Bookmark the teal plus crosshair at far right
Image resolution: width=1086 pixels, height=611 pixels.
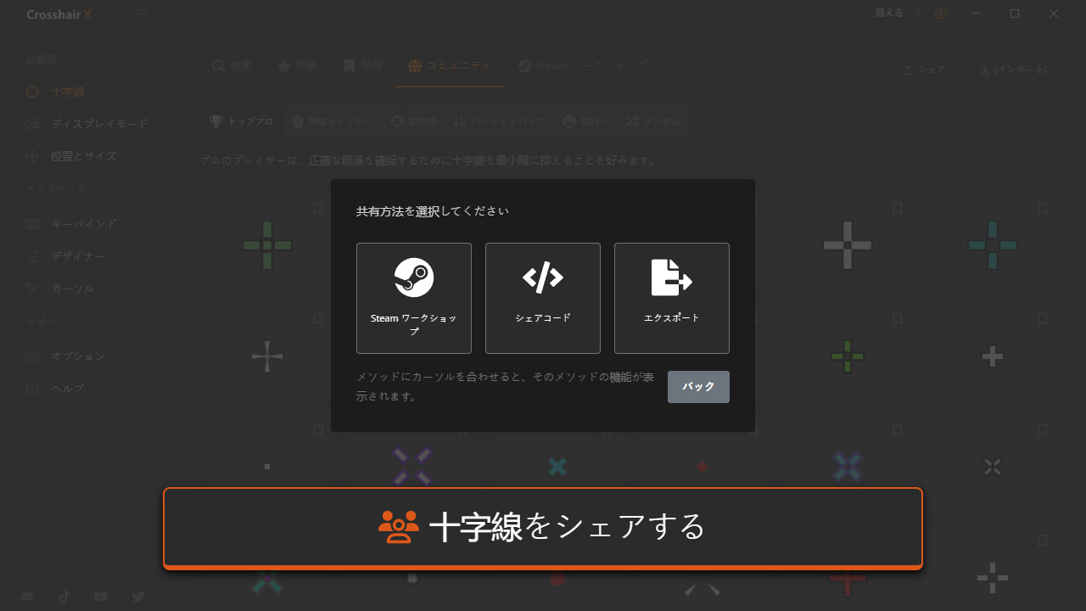coord(1043,209)
